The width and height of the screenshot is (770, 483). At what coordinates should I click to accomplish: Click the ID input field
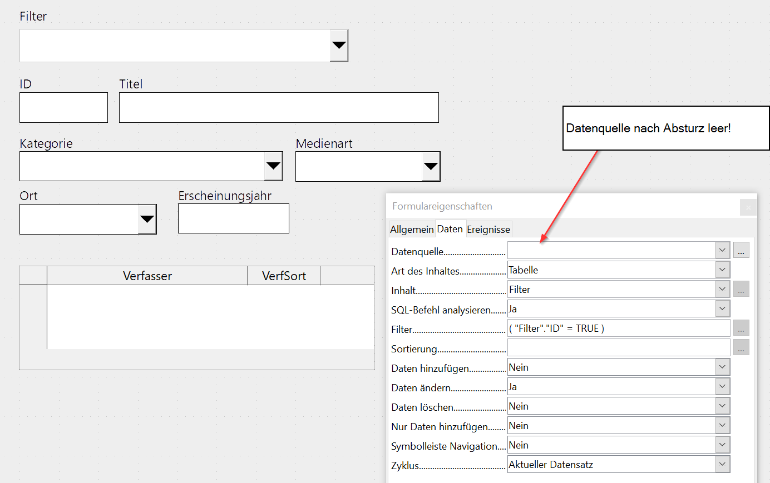(63, 107)
